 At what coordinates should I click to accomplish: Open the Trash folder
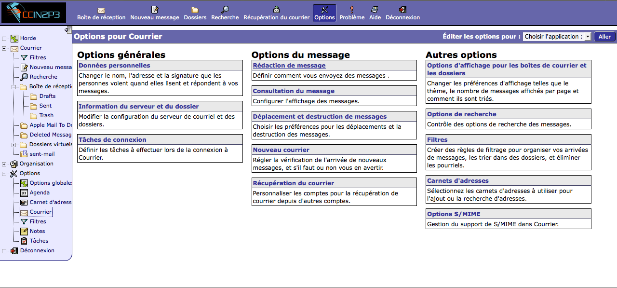[x=46, y=115]
